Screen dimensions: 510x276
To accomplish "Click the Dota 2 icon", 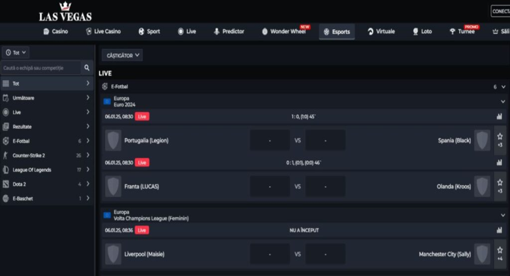I will pos(5,184).
